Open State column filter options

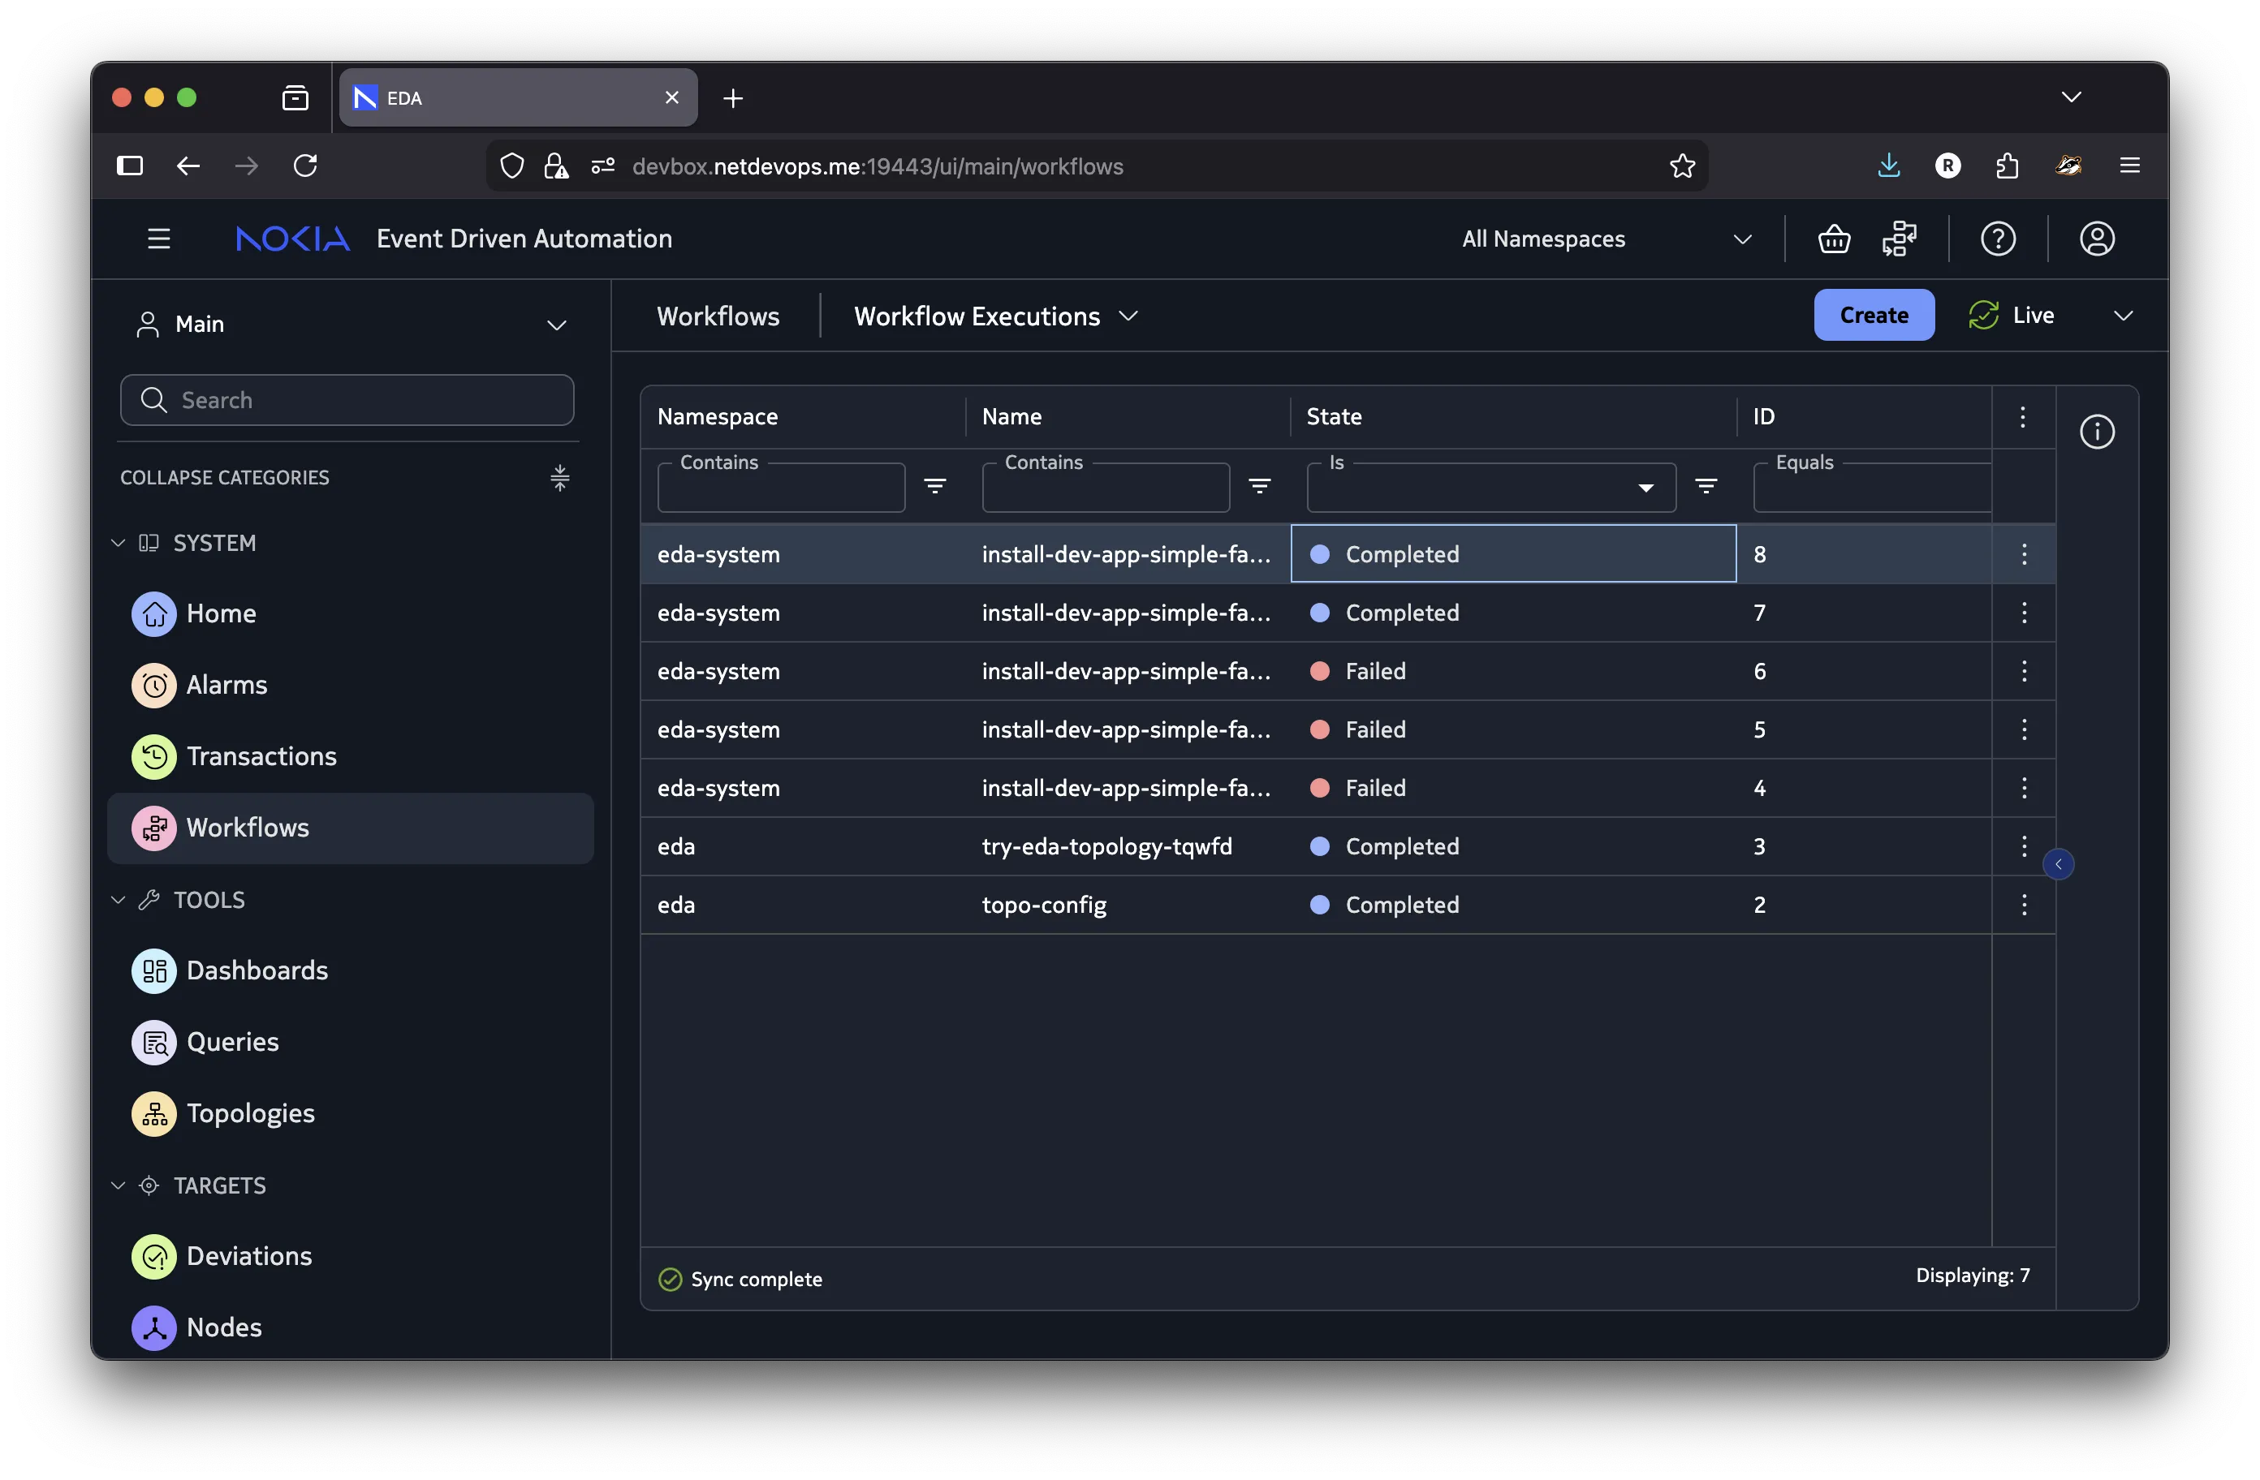1706,487
